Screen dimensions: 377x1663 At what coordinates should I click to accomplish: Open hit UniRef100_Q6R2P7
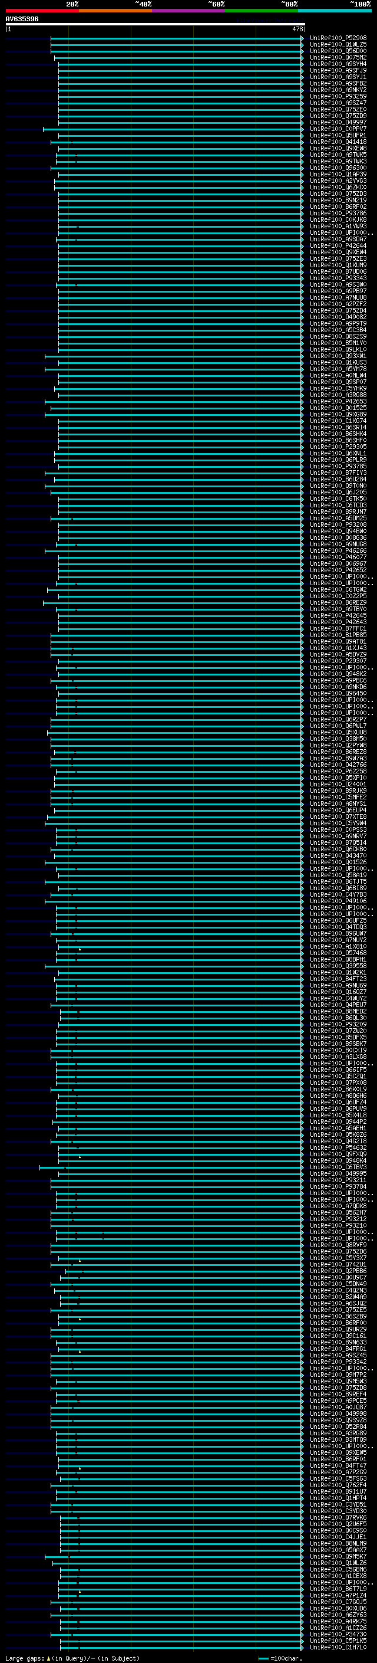tap(338, 719)
